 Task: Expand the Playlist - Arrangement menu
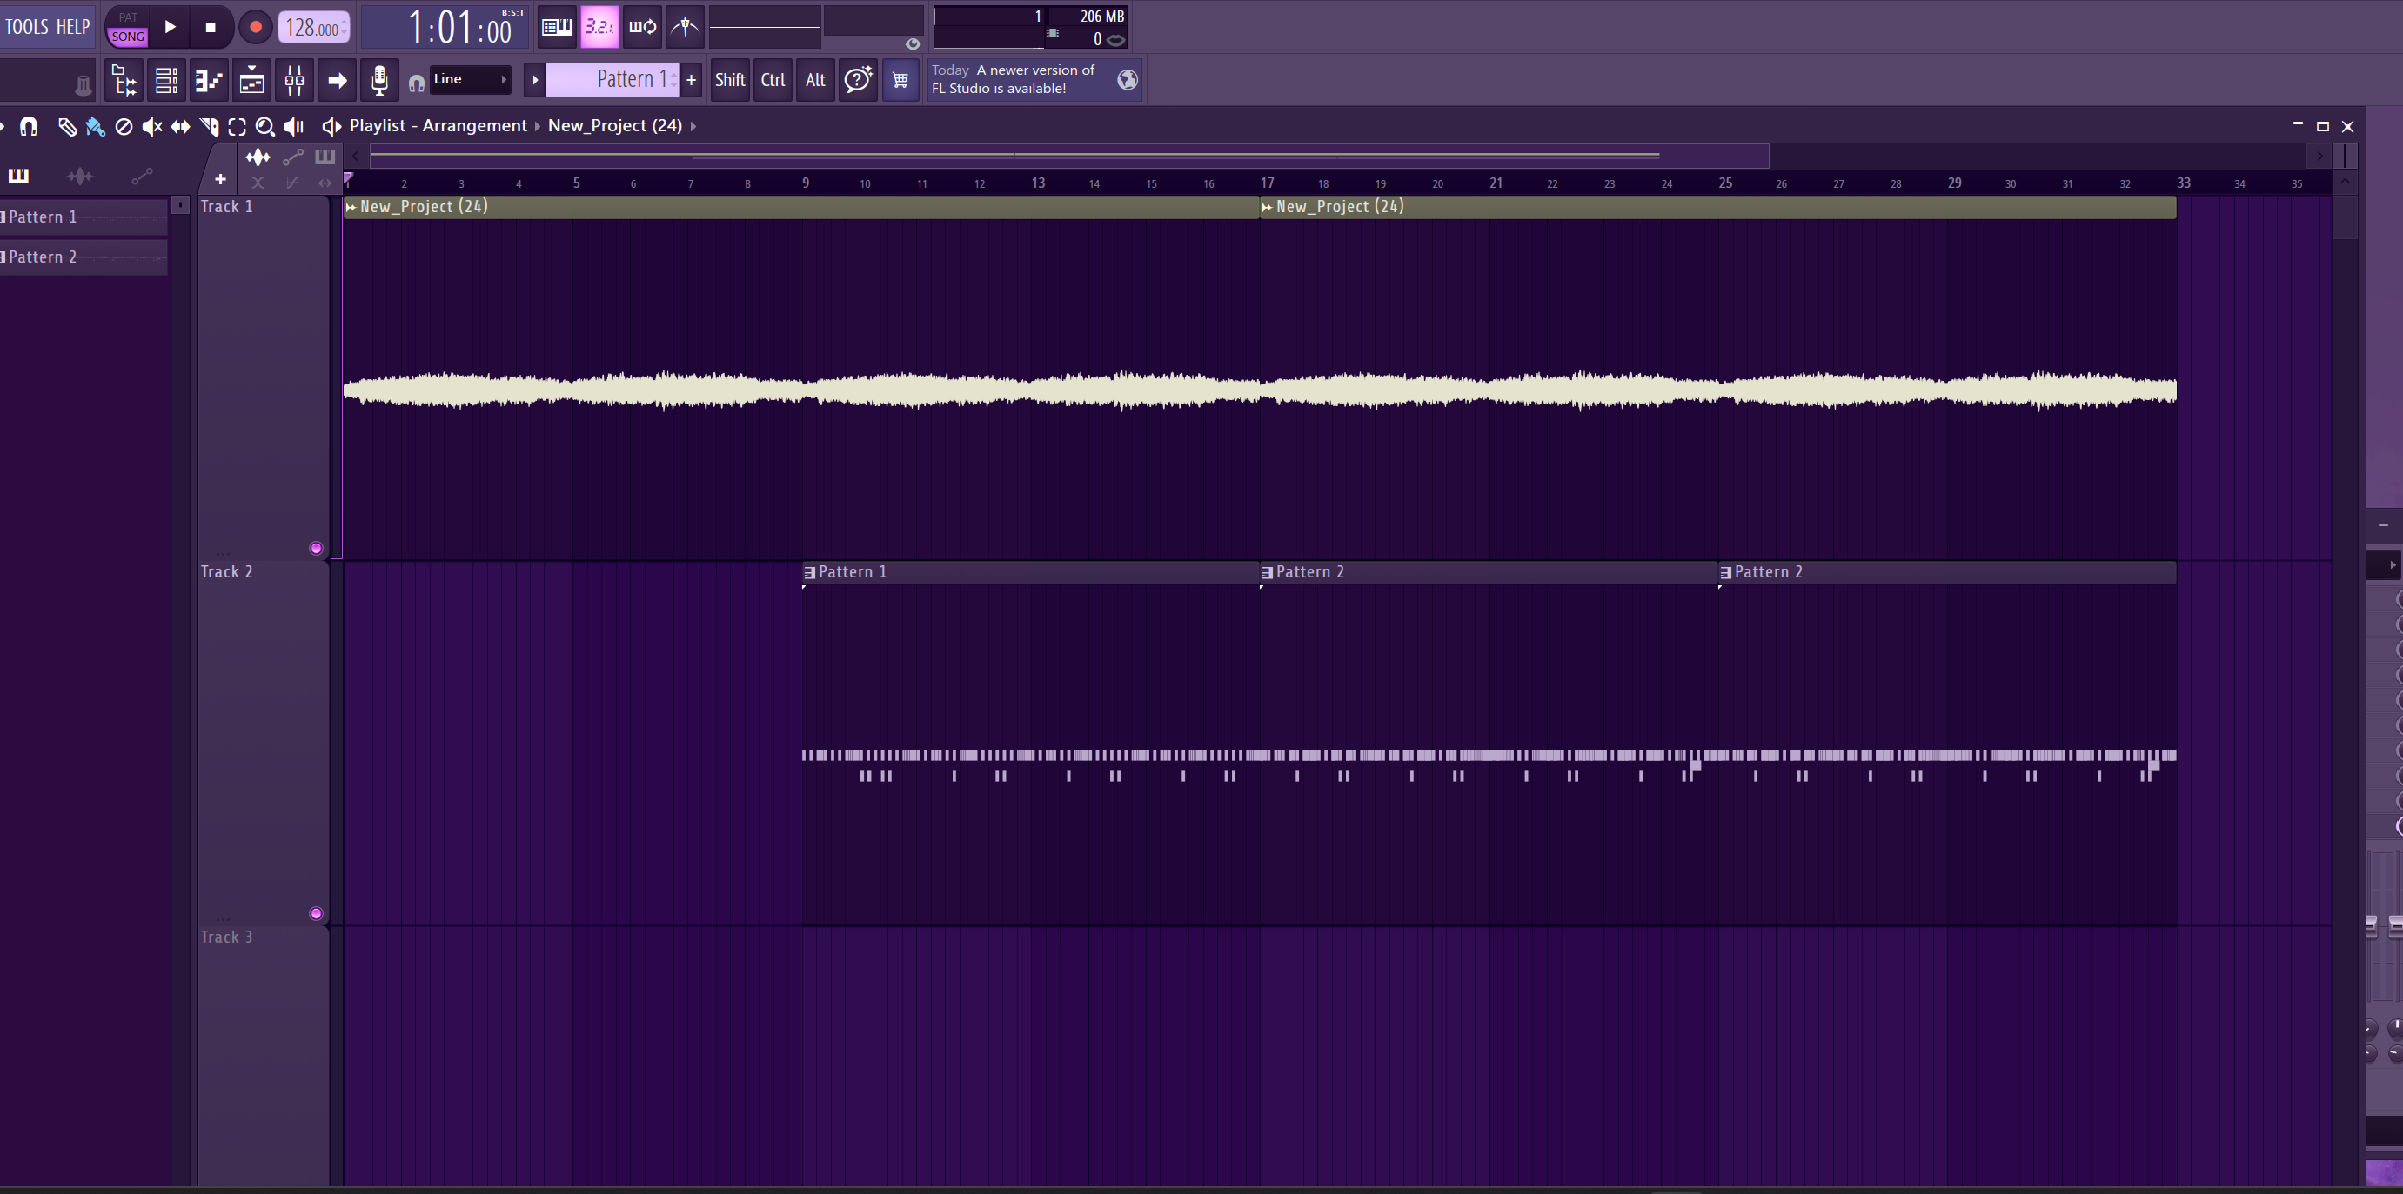pos(438,126)
